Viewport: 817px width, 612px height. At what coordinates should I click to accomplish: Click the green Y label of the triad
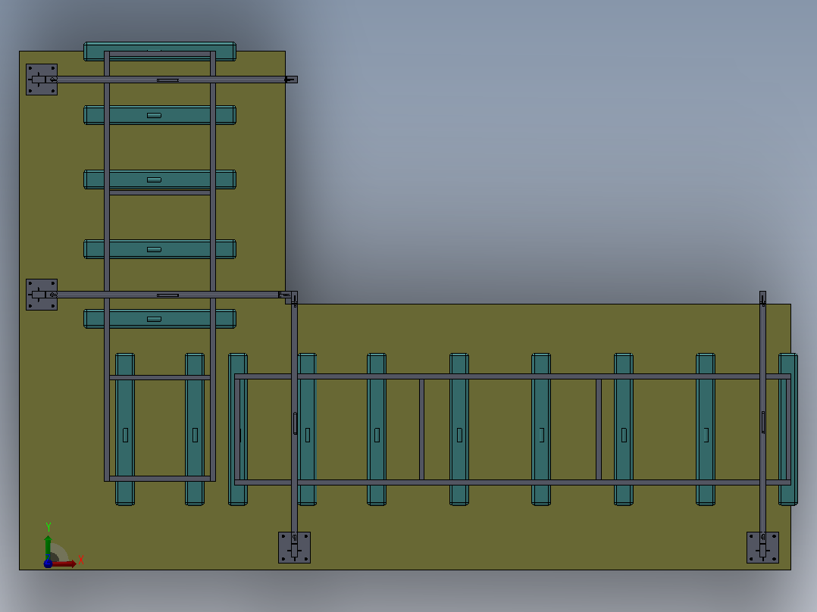pos(49,527)
